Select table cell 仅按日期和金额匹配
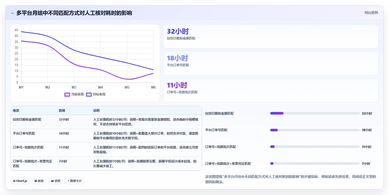 point(27,119)
